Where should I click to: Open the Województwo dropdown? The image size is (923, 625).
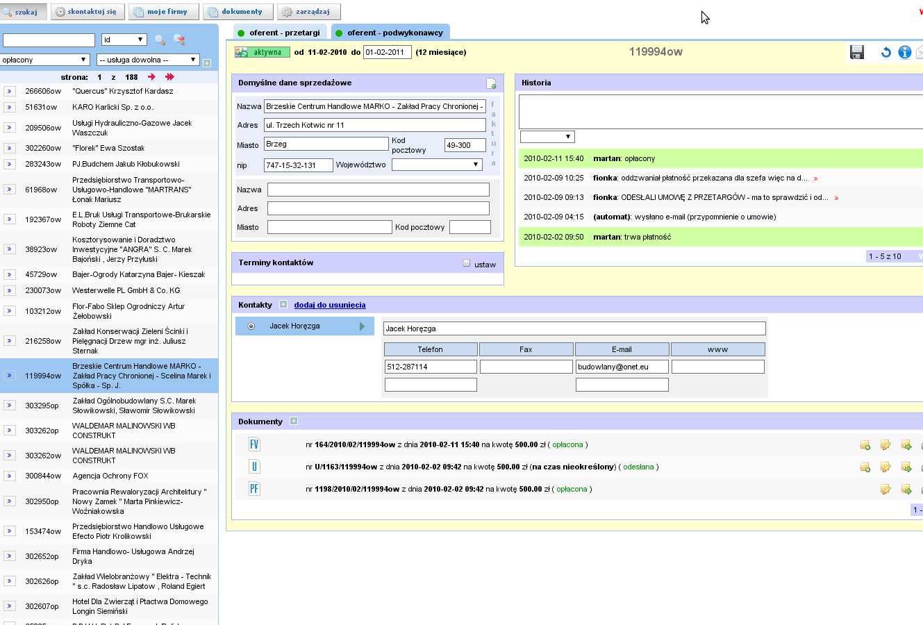click(x=437, y=165)
